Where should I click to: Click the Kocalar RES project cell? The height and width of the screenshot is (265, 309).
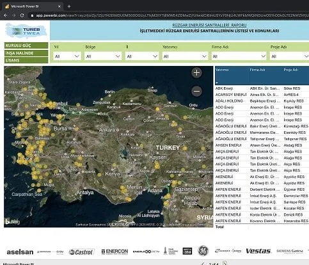click(294, 208)
